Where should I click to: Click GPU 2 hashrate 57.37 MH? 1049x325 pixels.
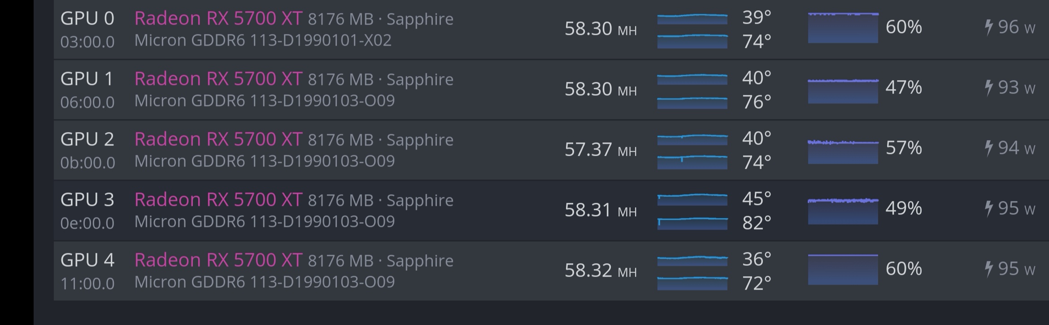[600, 150]
